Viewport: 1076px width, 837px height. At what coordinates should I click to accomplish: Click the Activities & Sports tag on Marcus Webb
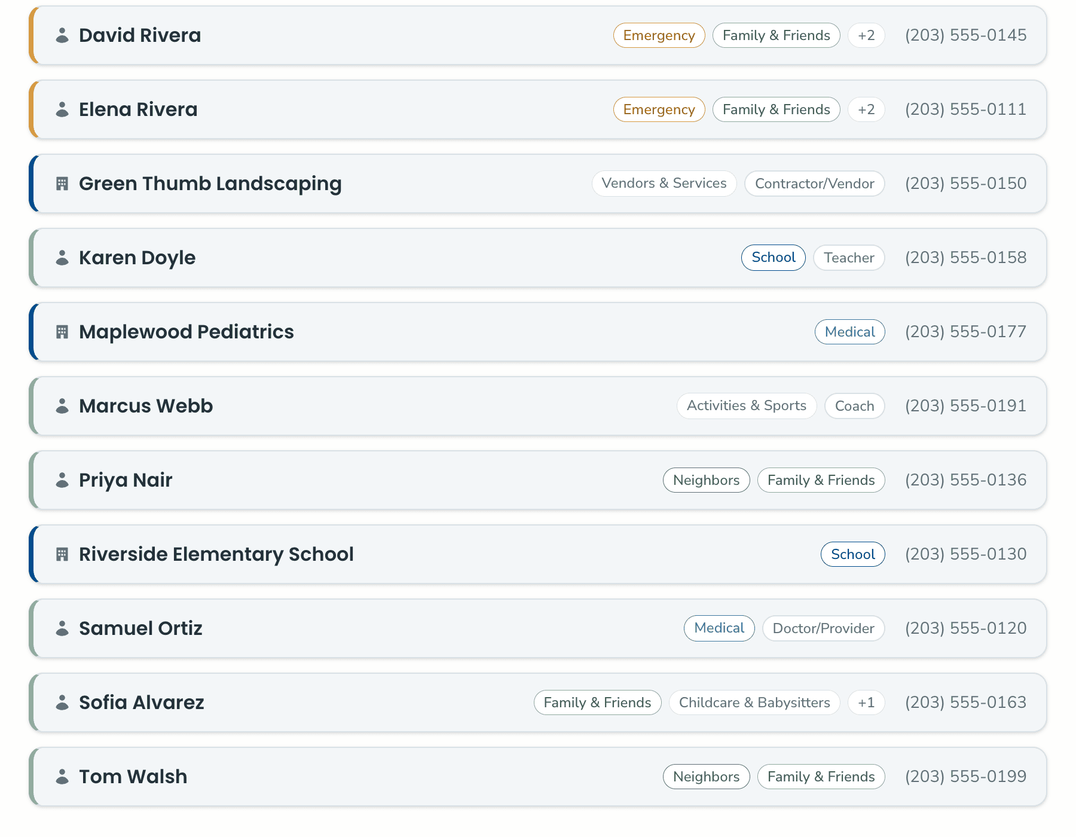click(x=747, y=406)
